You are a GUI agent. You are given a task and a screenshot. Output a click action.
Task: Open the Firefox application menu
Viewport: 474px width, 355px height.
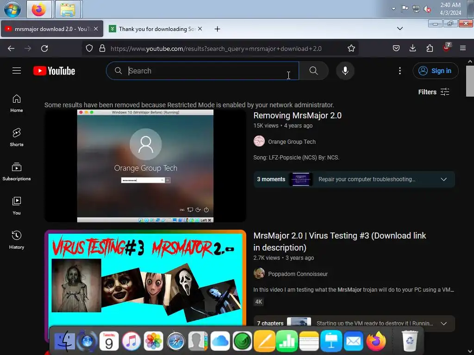pos(462,48)
